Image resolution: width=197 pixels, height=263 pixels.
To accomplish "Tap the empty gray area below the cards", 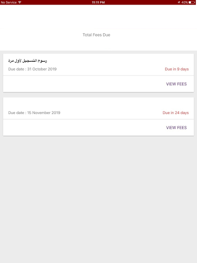I will click(x=98, y=199).
